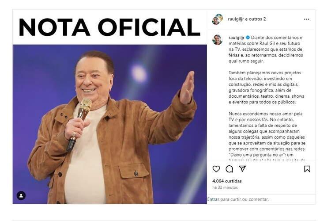This screenshot has width=331, height=221.
Task: Open the raulgiljr username in the caption
Action: 237,38
